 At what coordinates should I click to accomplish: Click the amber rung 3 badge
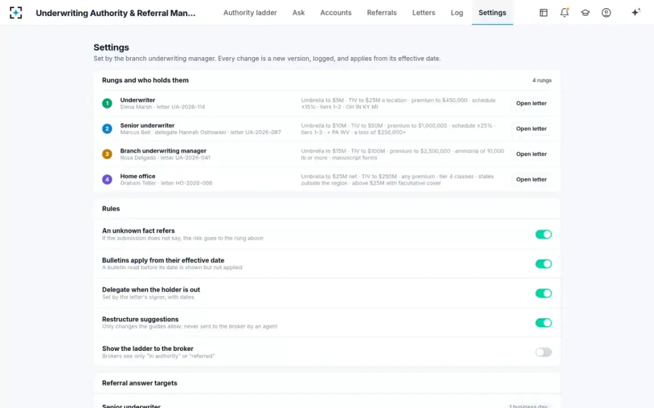107,154
